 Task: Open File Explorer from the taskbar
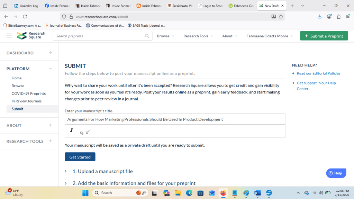point(178,193)
